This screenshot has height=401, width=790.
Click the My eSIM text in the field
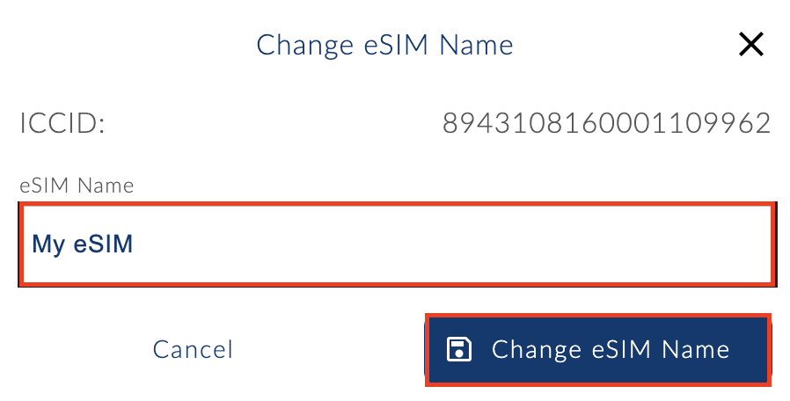click(x=82, y=244)
